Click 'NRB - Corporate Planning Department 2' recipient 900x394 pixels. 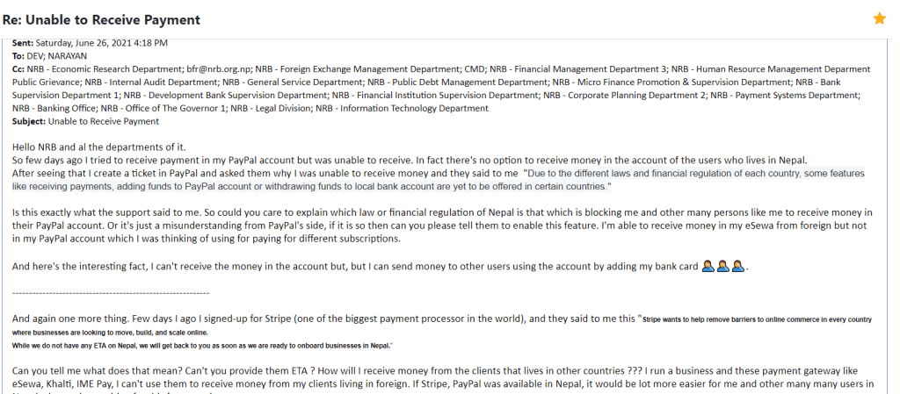click(624, 95)
